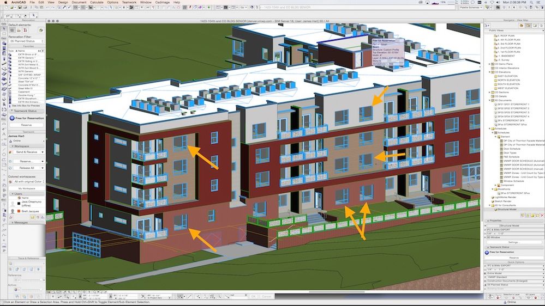
Task: Switch Navigator to View Map icon
Action: [528, 26]
